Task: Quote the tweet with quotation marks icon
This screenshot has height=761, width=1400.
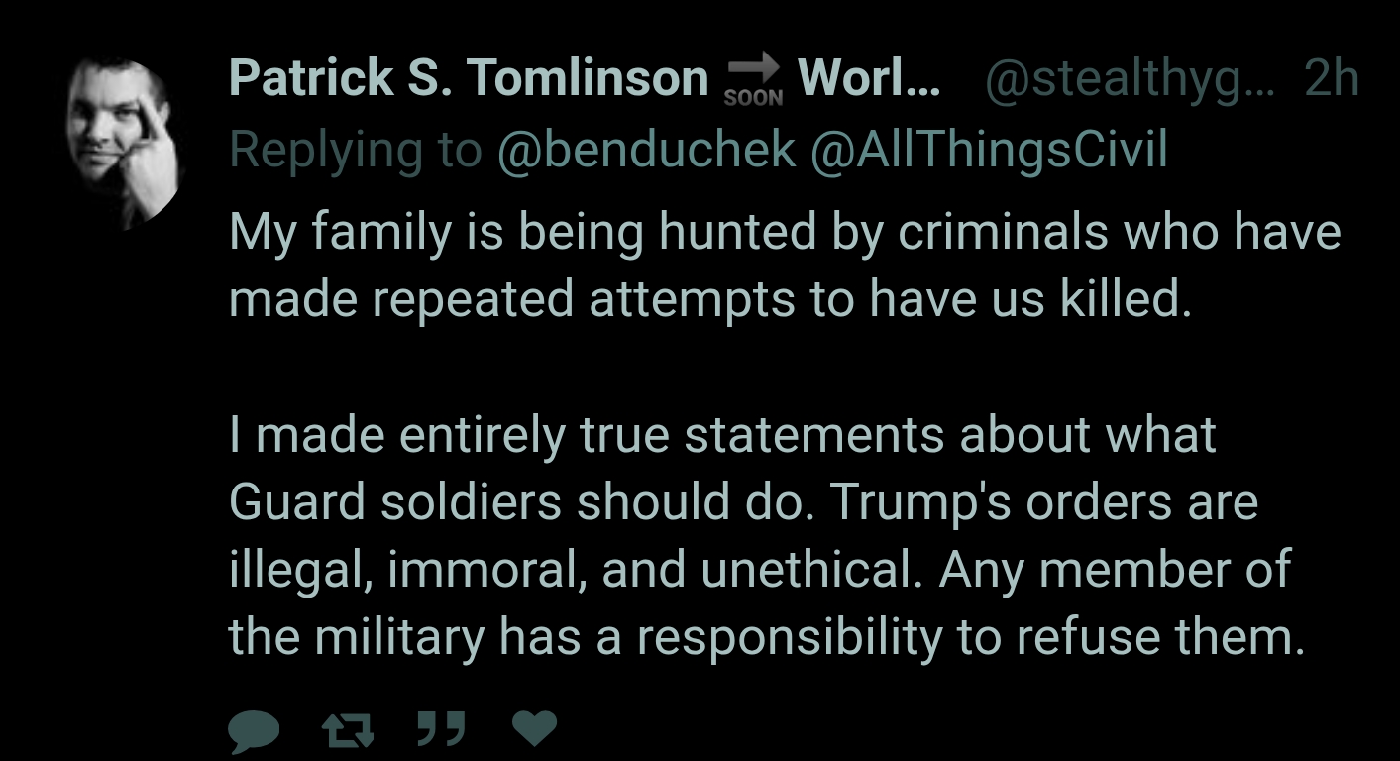Action: point(441,728)
